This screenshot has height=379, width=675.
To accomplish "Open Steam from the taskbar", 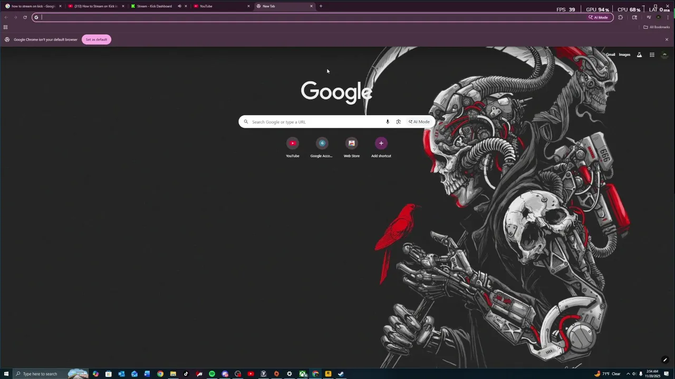I will [341, 374].
